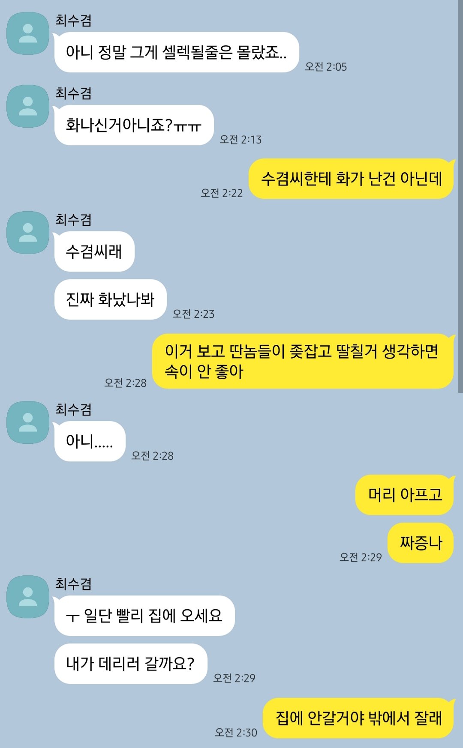This screenshot has height=748, width=463.
Task: Tap the yellow '짜증나' bubble
Action: (x=420, y=543)
